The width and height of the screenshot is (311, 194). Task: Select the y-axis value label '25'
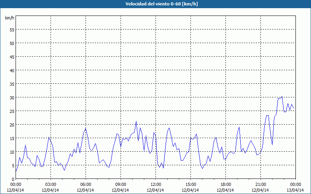click(x=12, y=111)
